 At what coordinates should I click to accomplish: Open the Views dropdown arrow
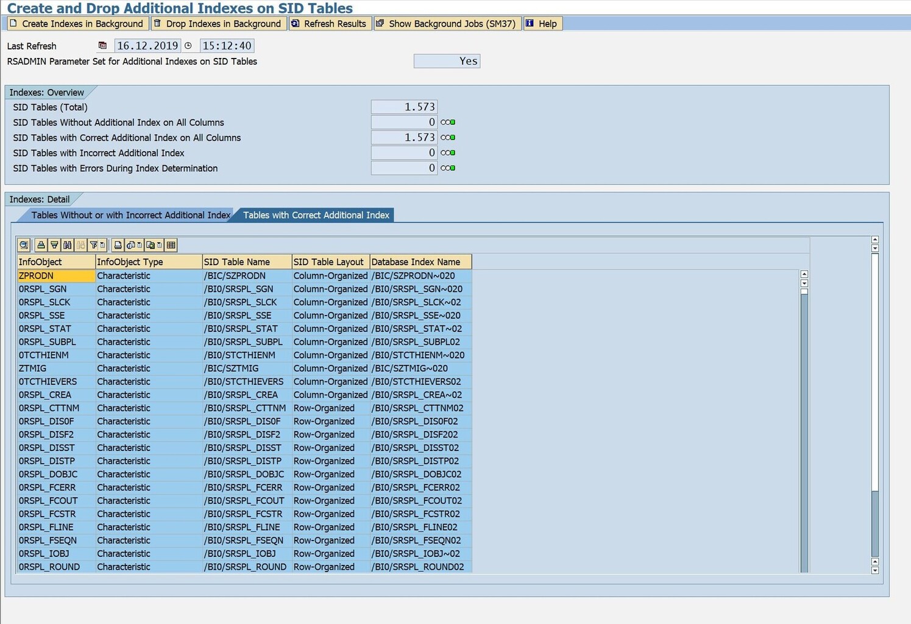[140, 245]
